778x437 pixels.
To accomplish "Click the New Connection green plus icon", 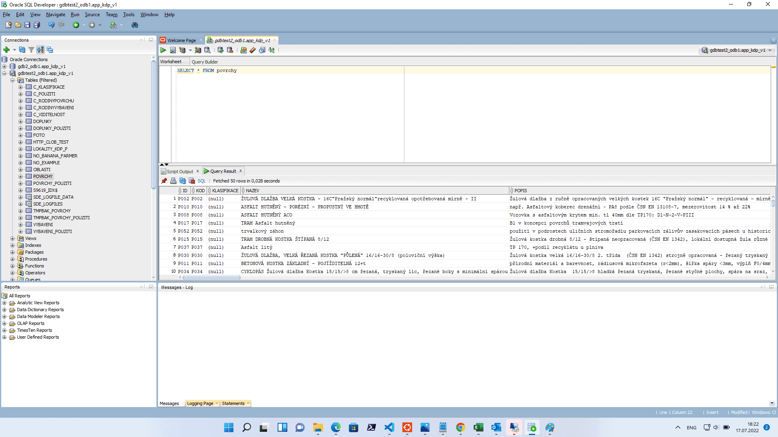I will (6, 50).
